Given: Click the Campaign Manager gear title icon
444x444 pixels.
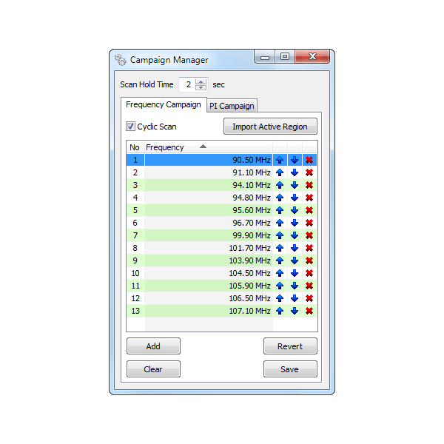Looking at the screenshot, I should pos(121,60).
